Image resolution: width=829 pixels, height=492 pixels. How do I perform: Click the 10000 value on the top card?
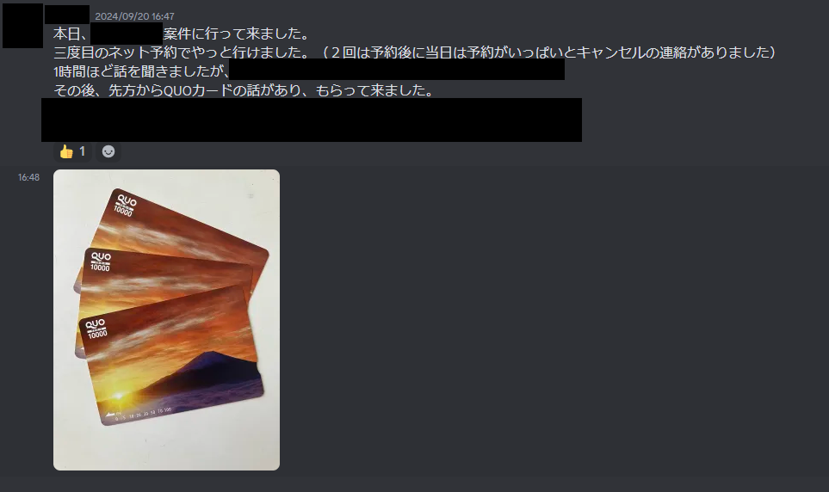tap(122, 211)
